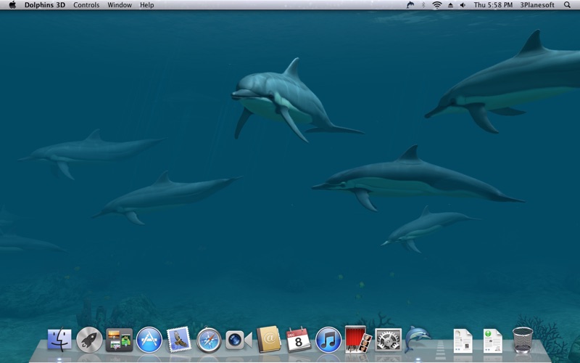Click the Bluetooth icon in menu bar
The height and width of the screenshot is (363, 580).
(423, 5)
